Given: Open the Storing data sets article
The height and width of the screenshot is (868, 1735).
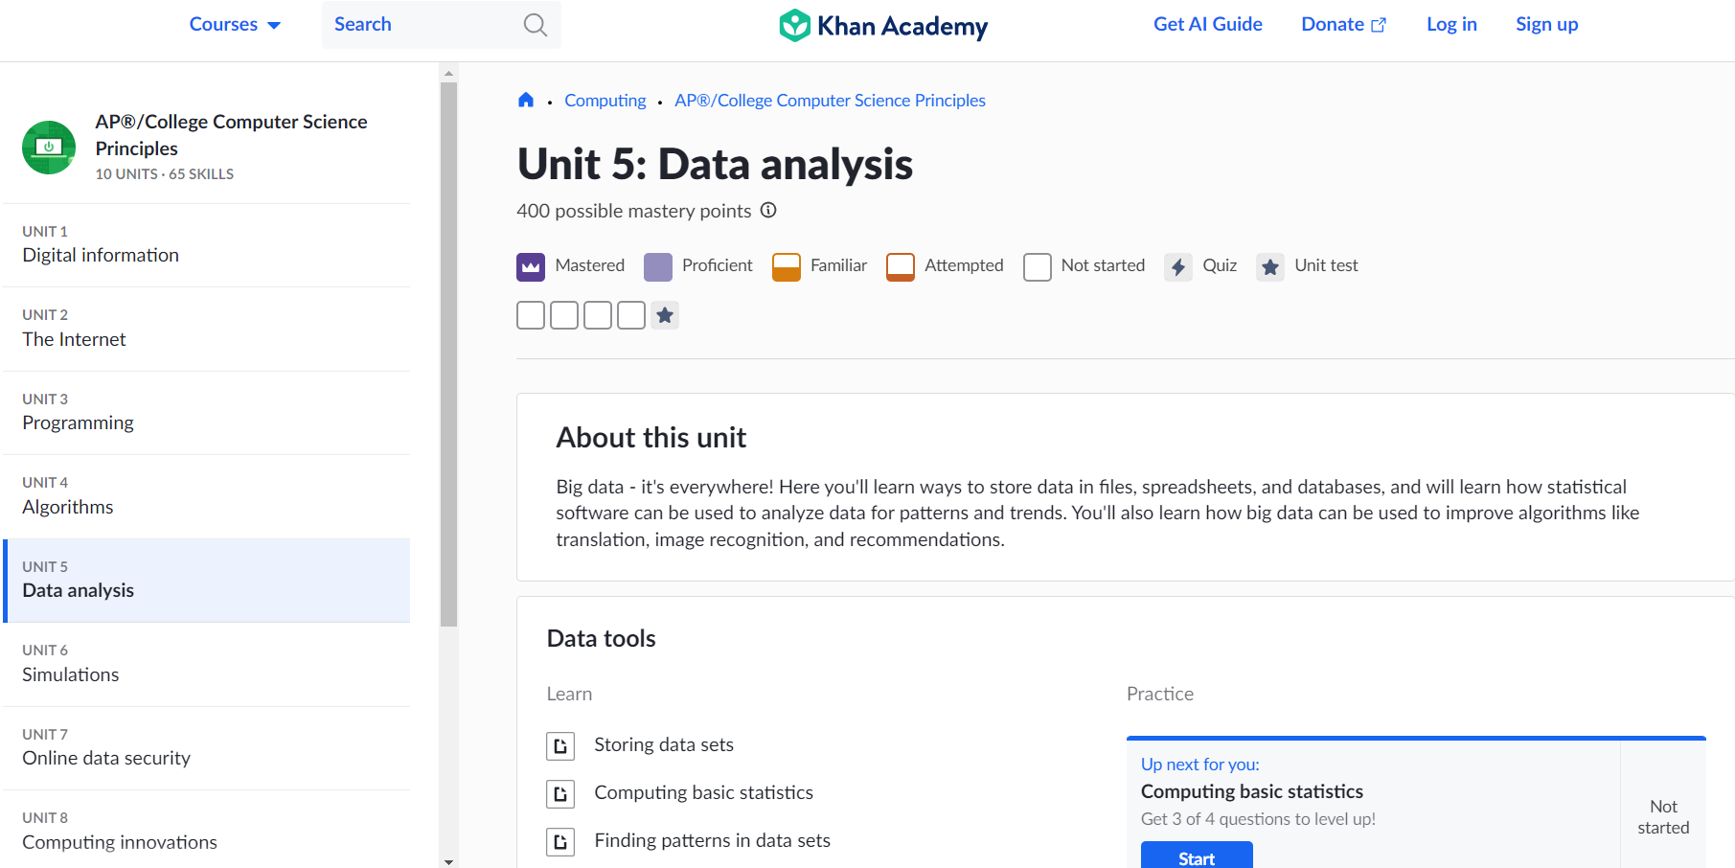Looking at the screenshot, I should (663, 744).
